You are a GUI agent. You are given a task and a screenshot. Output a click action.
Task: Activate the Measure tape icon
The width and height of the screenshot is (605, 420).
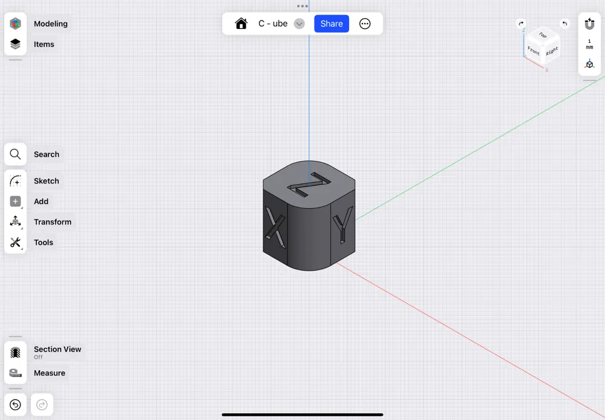point(16,373)
